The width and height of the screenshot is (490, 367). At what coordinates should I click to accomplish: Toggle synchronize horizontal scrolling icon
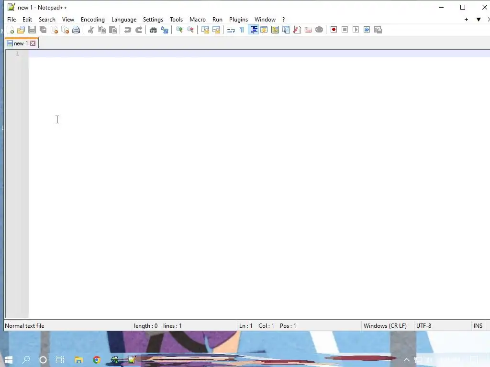pyautogui.click(x=216, y=30)
